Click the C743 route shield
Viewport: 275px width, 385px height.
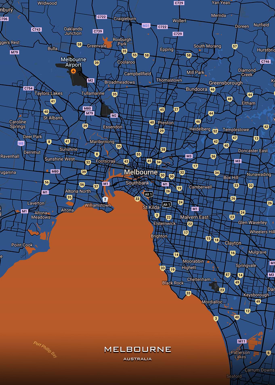[x=36, y=29]
